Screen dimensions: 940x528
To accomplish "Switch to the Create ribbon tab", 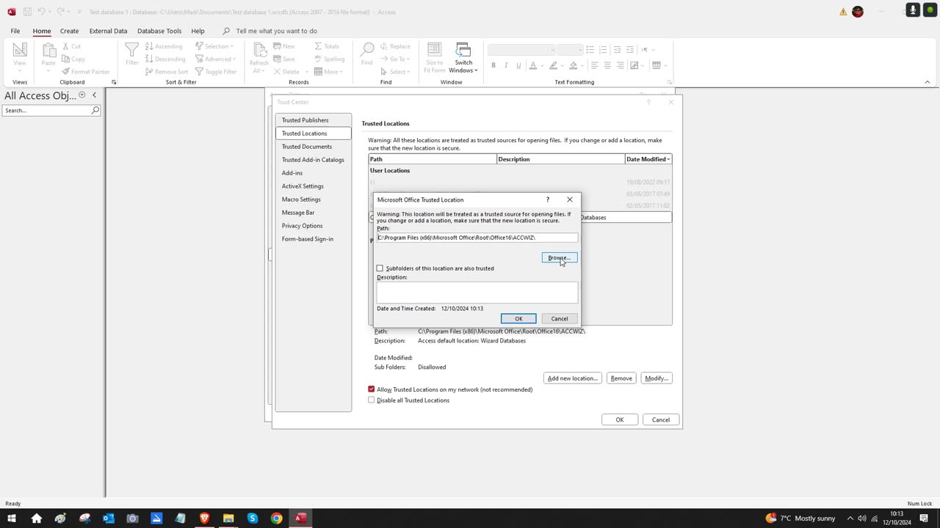I will click(69, 31).
